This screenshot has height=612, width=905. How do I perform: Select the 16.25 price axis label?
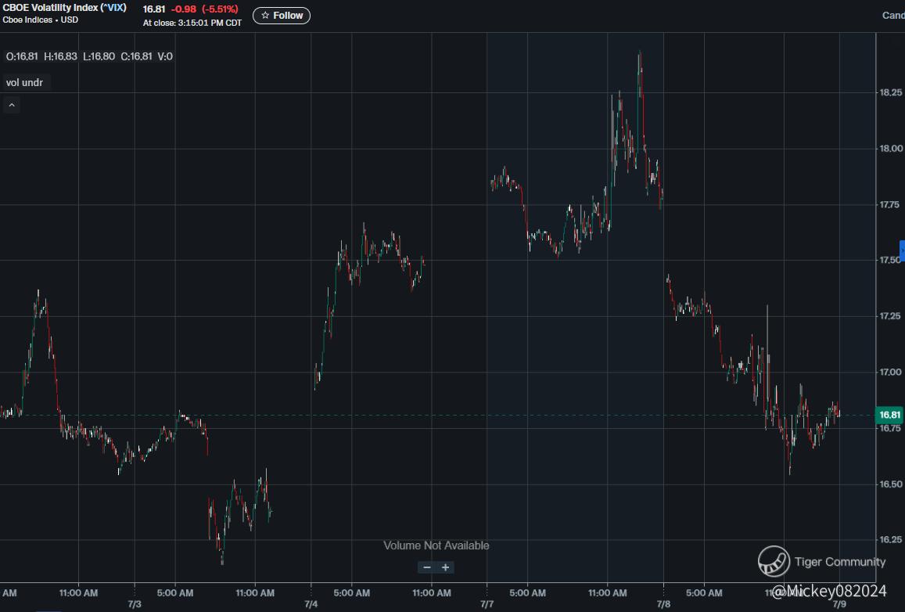890,539
